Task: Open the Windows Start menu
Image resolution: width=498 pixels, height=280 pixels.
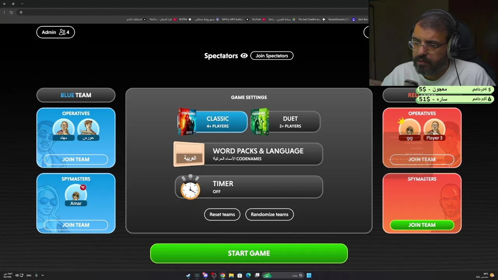Action: click(x=309, y=275)
